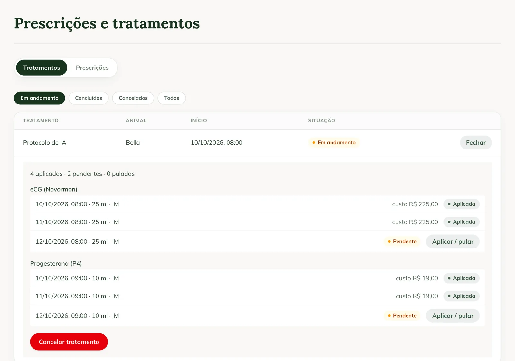Show Cancelados treatments
The width and height of the screenshot is (515, 361).
(x=133, y=98)
